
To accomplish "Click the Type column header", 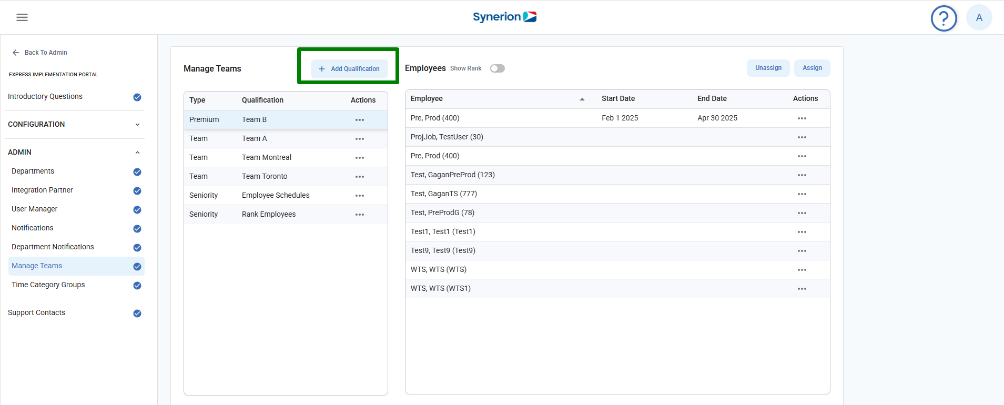I will coord(197,100).
